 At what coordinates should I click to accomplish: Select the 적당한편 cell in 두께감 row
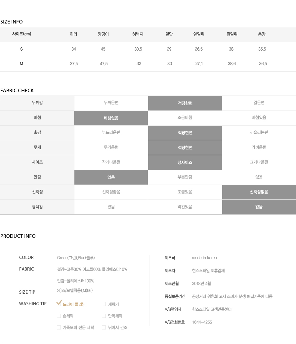pyautogui.click(x=185, y=103)
